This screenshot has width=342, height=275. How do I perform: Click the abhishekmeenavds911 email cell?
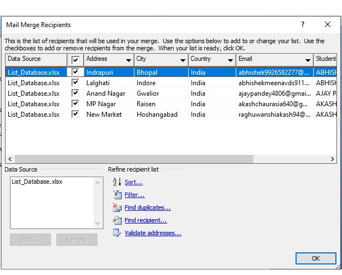coord(275,83)
